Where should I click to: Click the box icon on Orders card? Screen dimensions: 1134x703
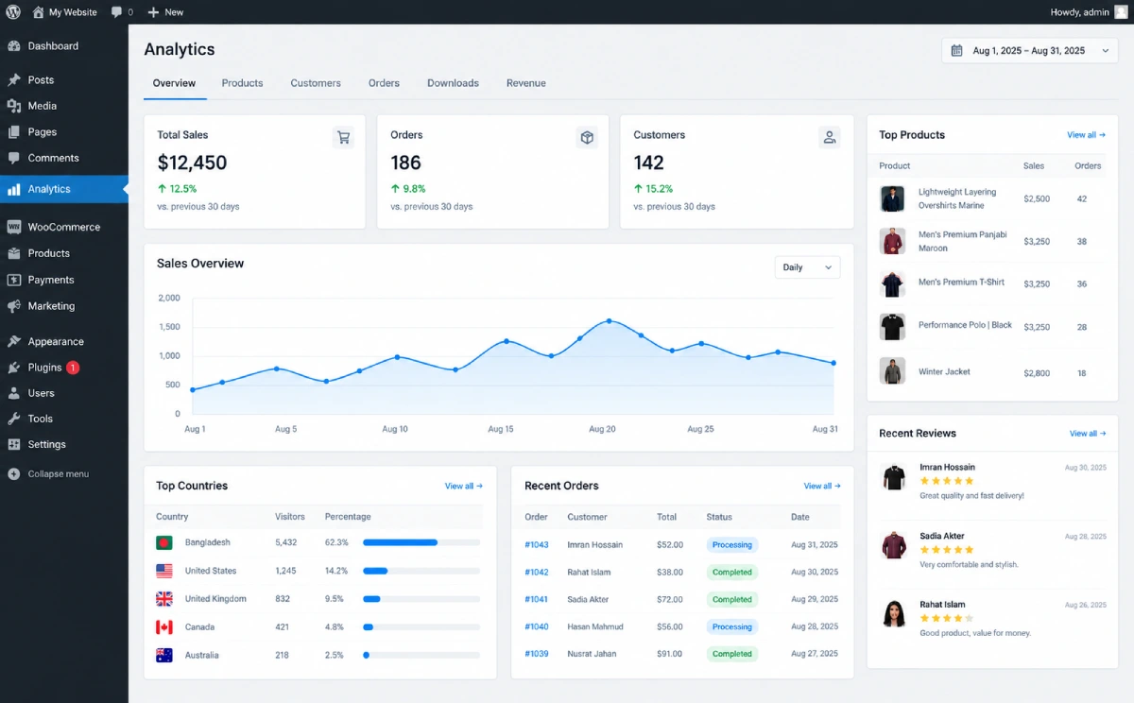587,137
